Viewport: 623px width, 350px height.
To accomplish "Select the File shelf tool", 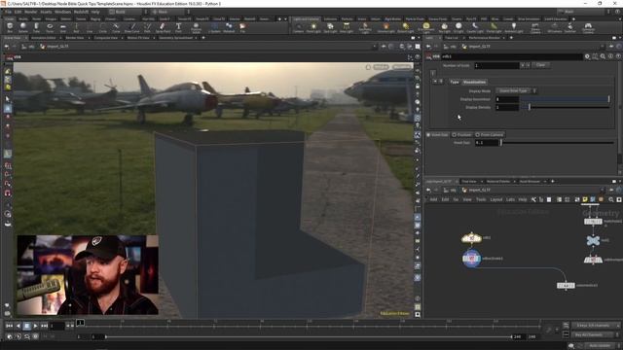I will click(x=242, y=27).
